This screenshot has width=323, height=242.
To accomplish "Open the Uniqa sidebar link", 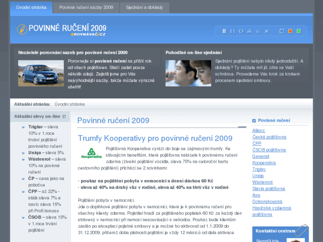I will pos(258,176).
